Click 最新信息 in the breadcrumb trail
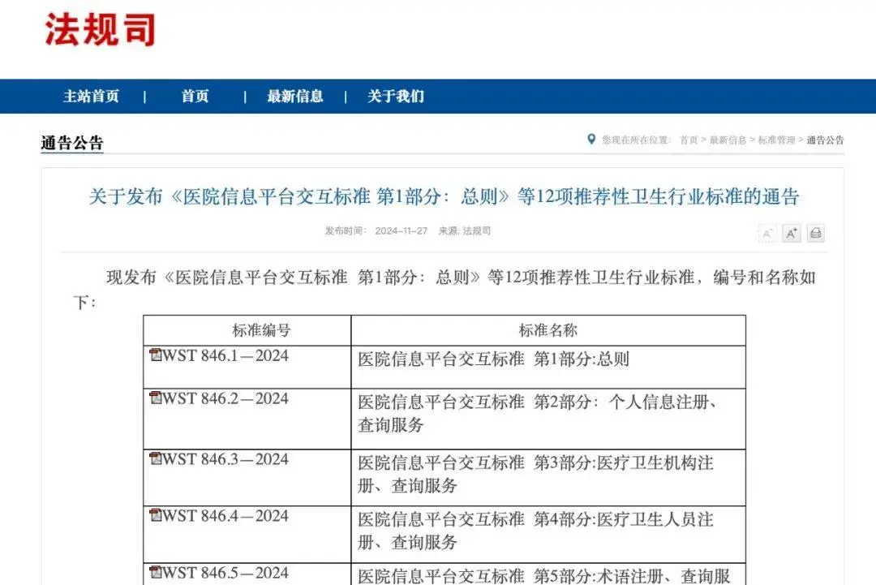876x585 pixels. point(728,140)
